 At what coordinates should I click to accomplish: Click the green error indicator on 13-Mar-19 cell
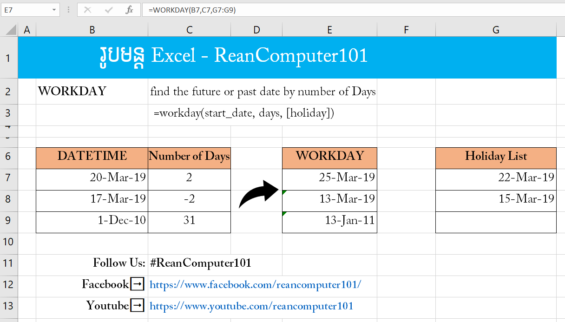[x=284, y=192]
